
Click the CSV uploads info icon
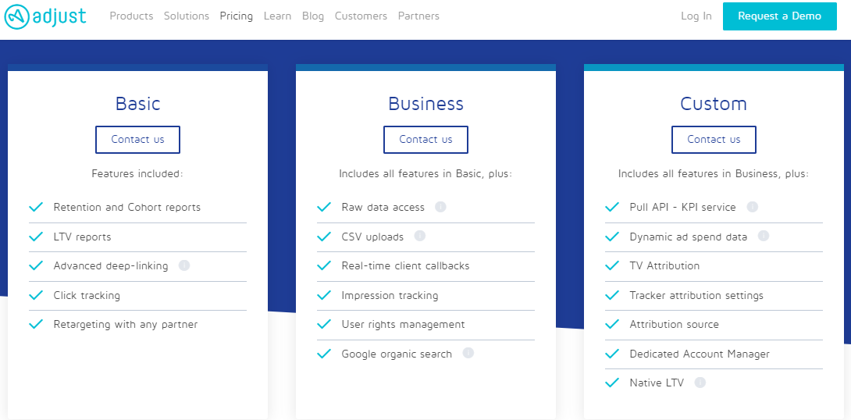[x=419, y=236]
